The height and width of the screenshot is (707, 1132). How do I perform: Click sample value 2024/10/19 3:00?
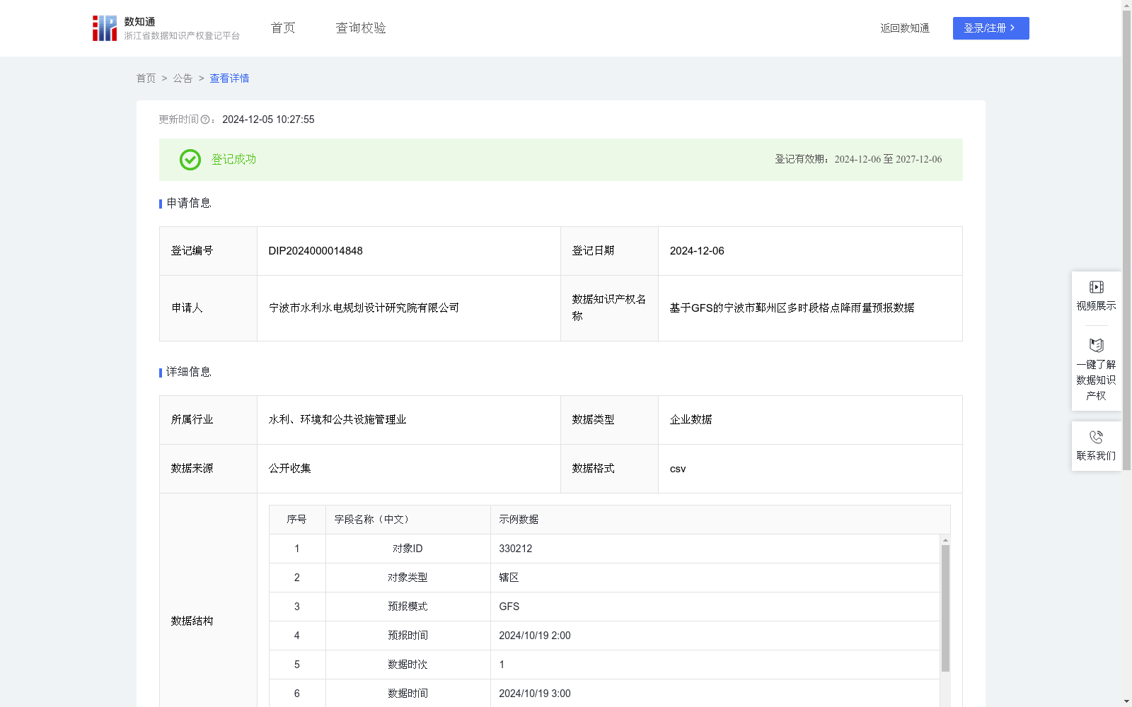tap(534, 694)
